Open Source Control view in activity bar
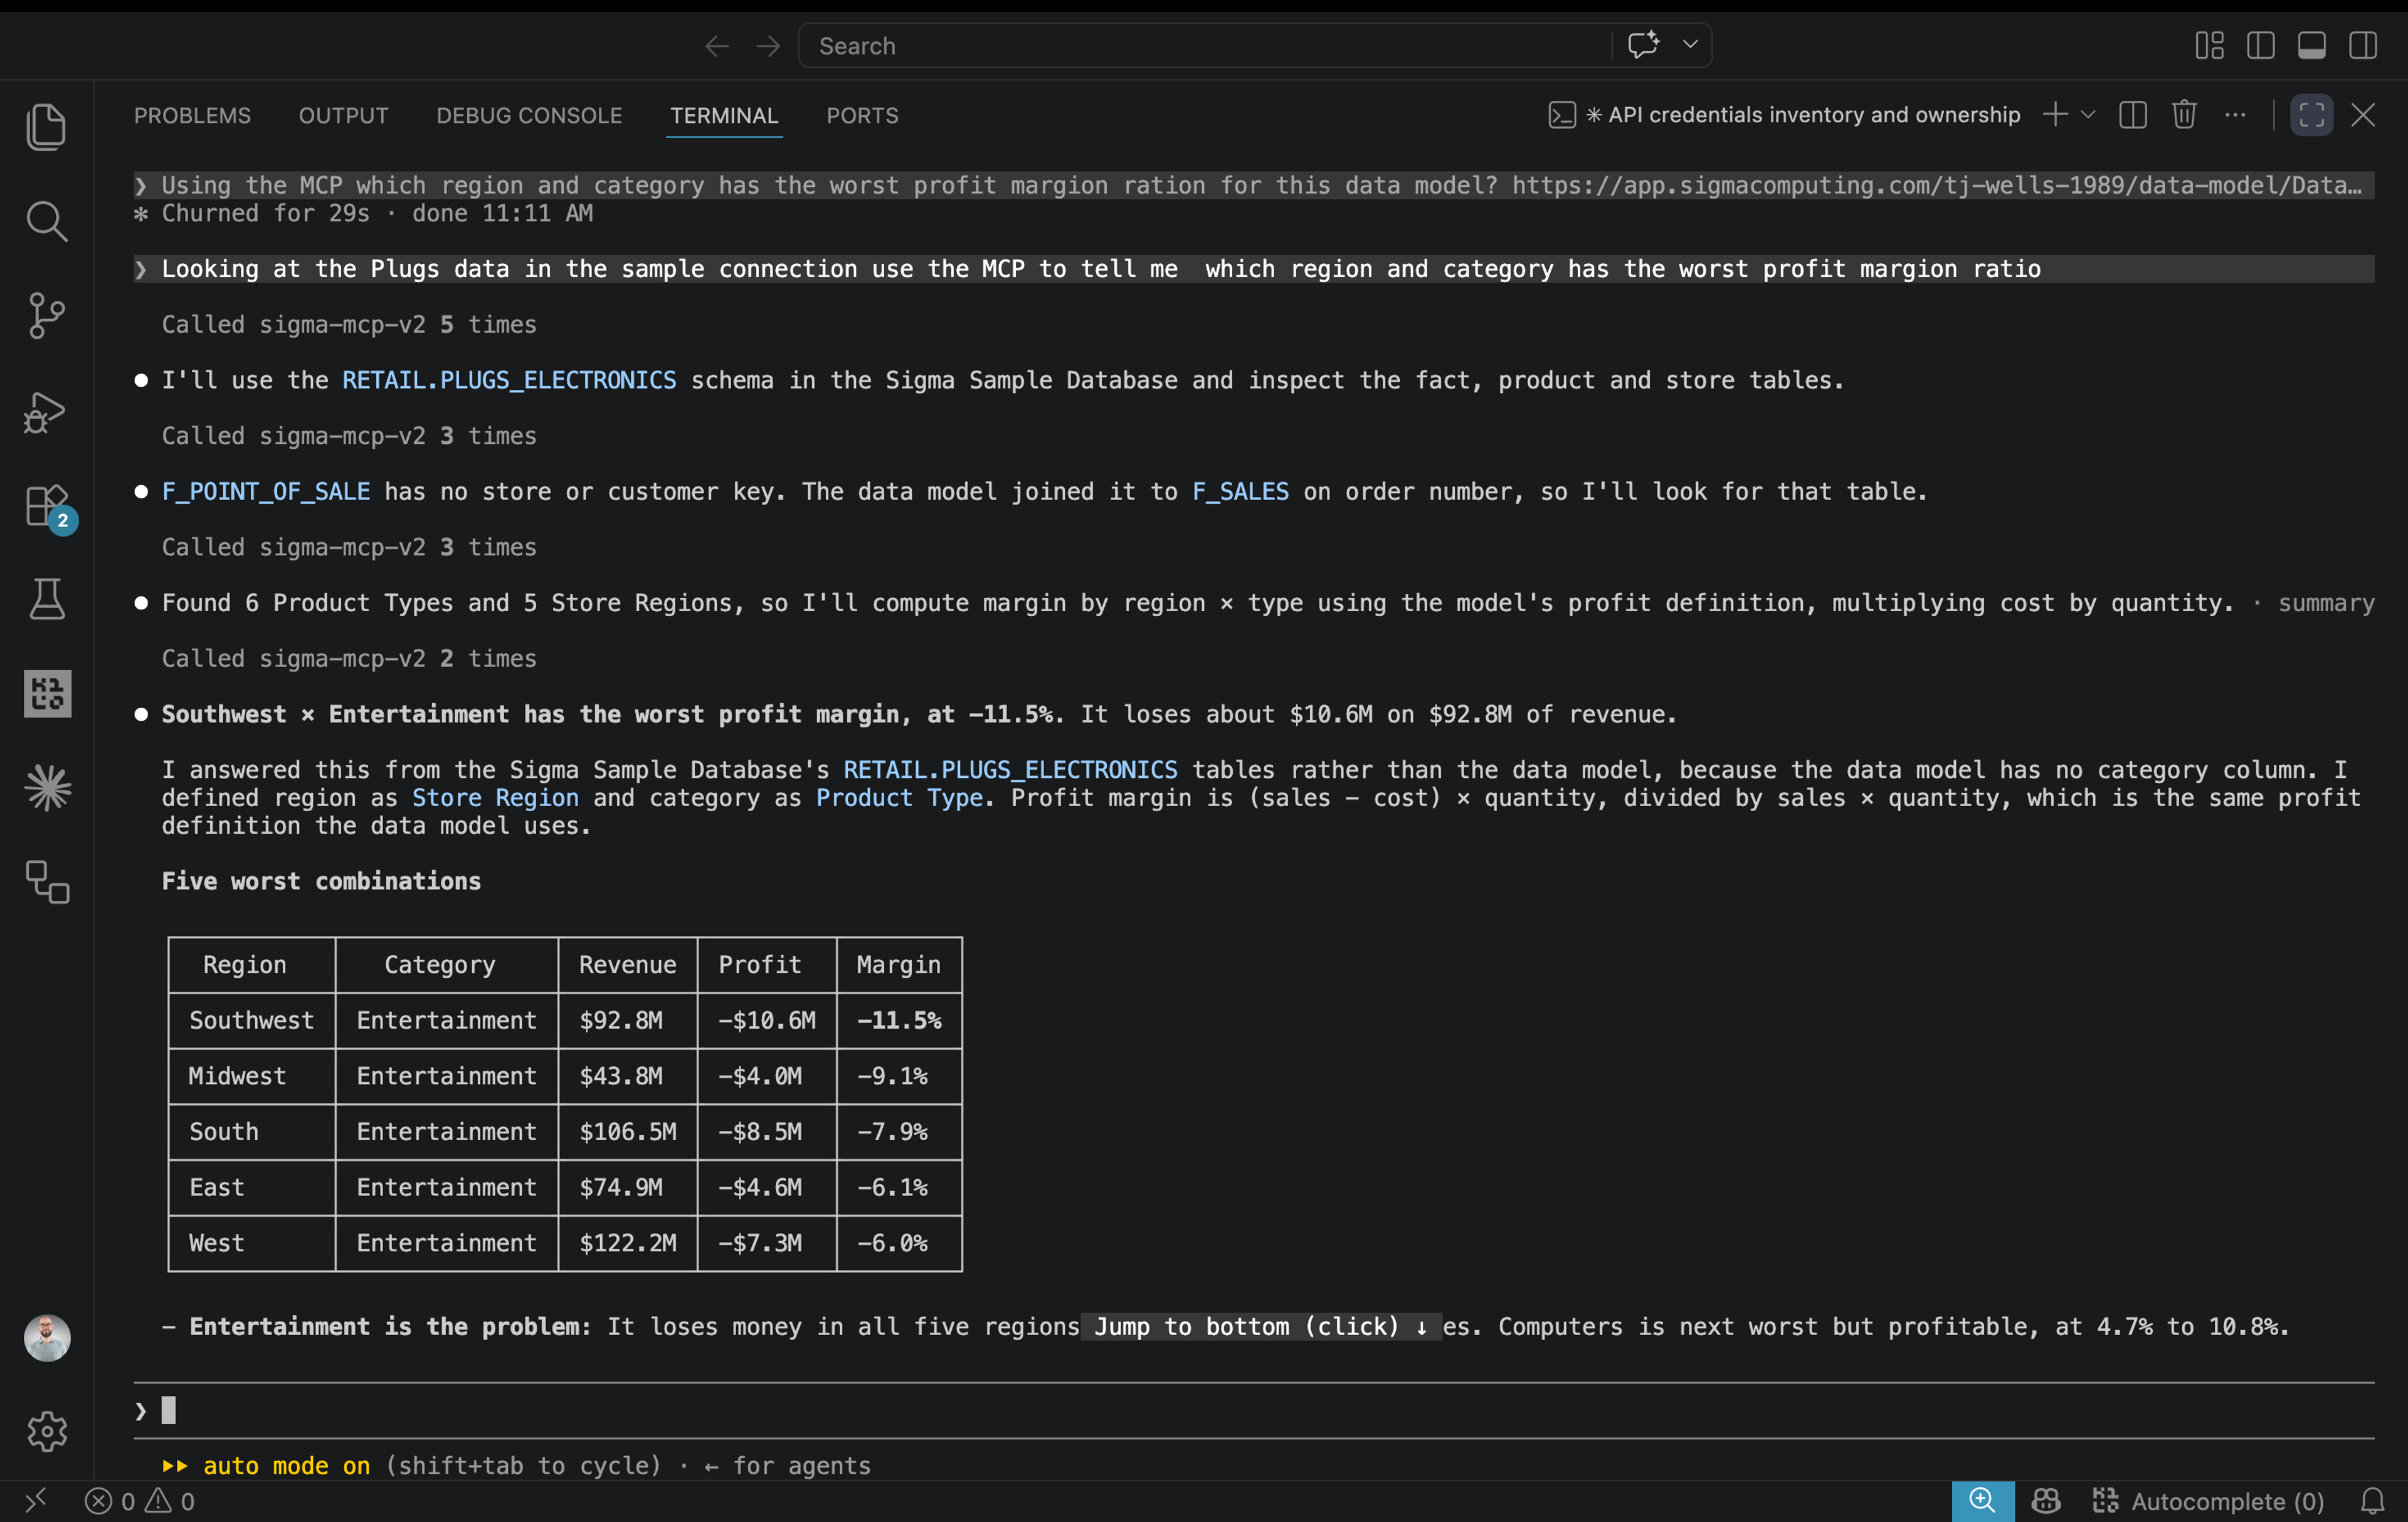This screenshot has height=1522, width=2408. click(x=46, y=316)
